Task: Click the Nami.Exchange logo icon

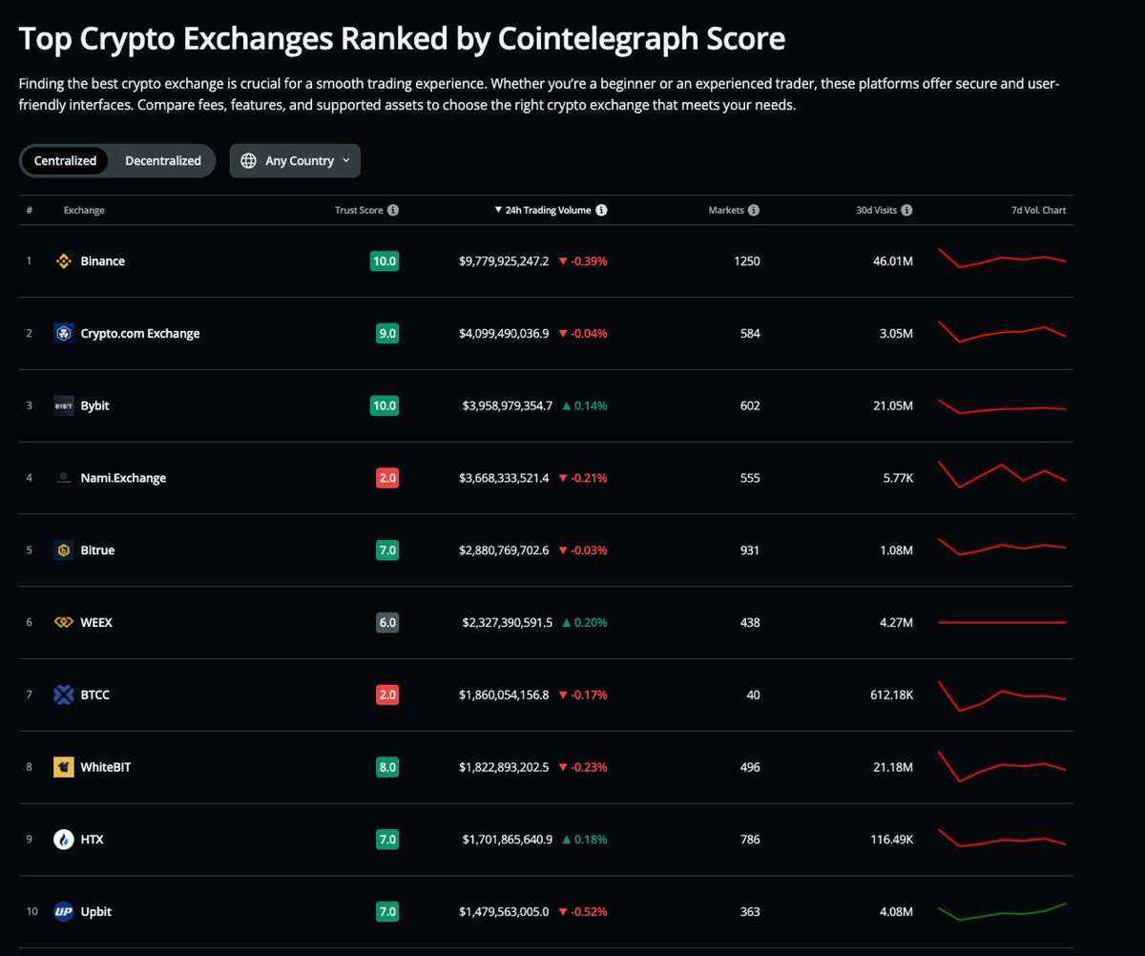Action: pyautogui.click(x=65, y=478)
